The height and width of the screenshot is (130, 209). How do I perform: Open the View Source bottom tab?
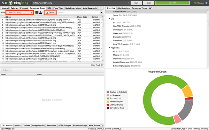pos(94,125)
